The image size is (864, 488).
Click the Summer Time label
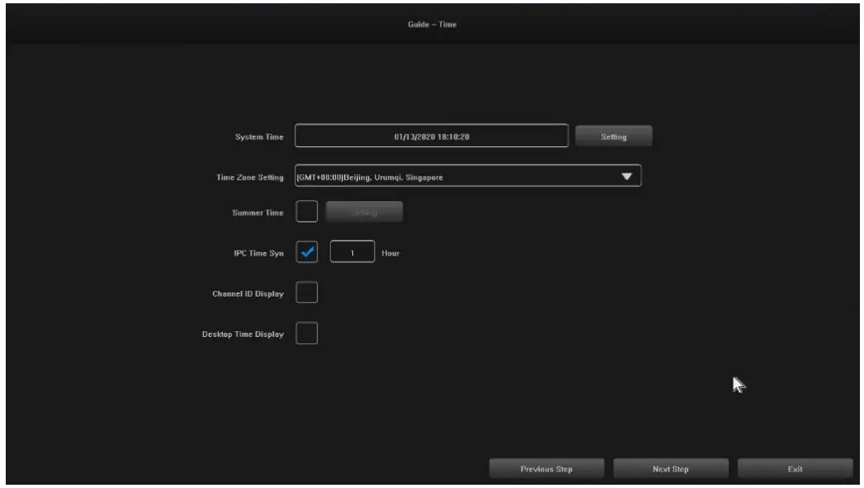[x=258, y=213]
